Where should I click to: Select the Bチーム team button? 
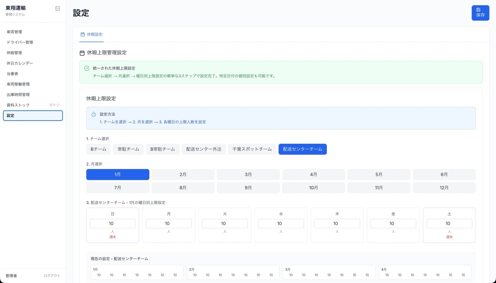98,149
